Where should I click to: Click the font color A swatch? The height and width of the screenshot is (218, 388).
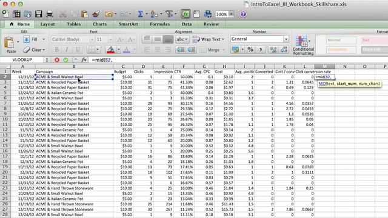point(127,50)
